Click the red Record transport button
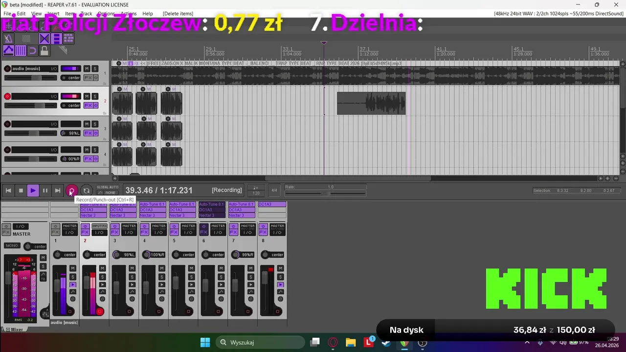 (x=71, y=191)
